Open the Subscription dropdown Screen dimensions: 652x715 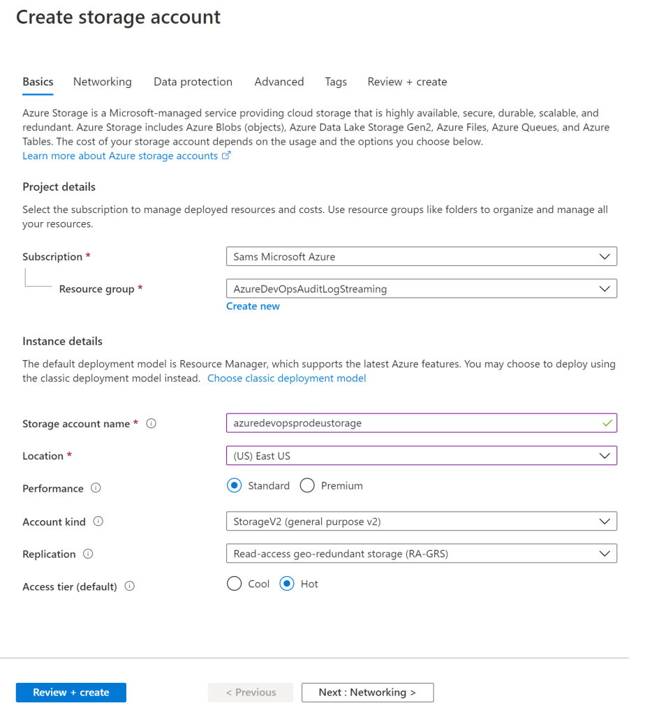point(421,256)
